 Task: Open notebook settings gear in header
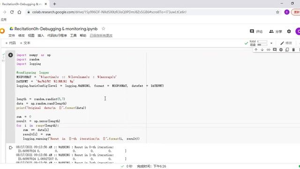pos(289,31)
